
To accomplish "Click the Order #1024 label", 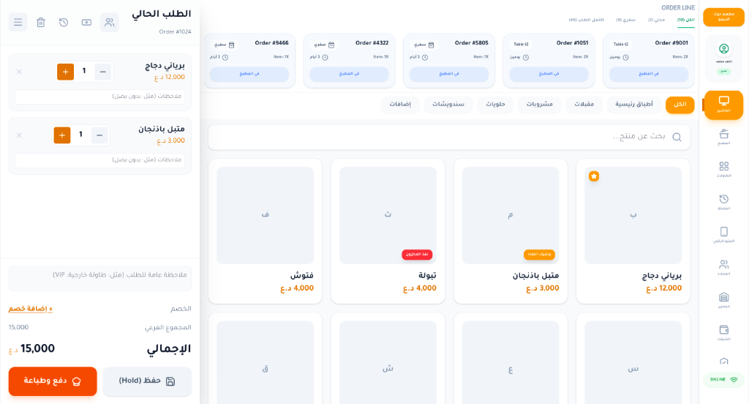I will point(175,32).
